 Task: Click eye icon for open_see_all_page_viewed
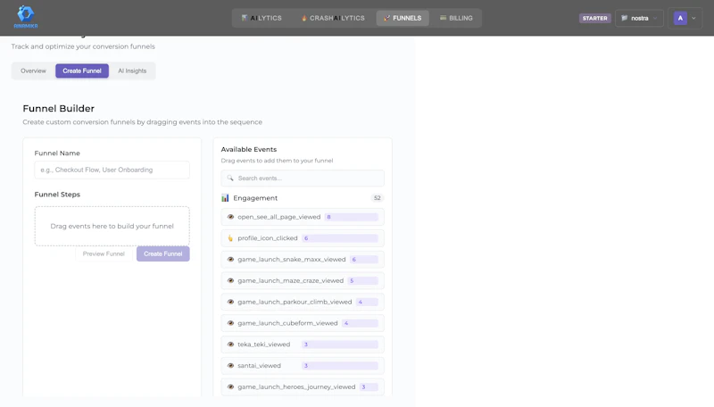230,217
